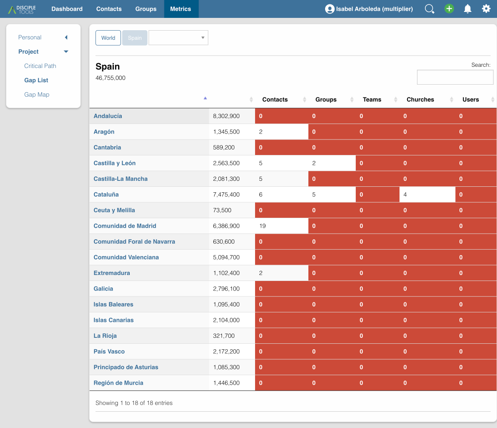Open Gap Map in sidebar
Screen dimensions: 497x428
pos(37,95)
